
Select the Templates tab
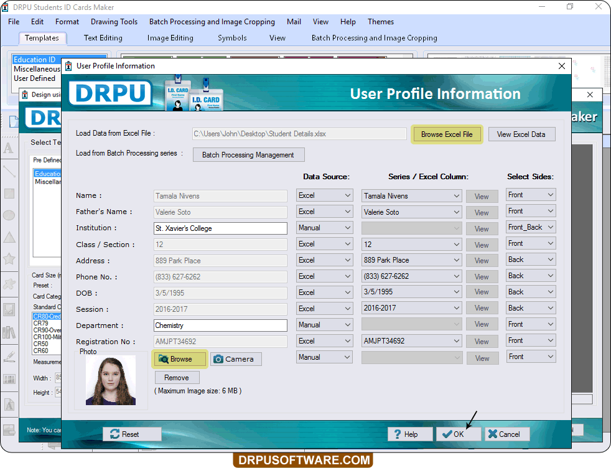point(42,38)
